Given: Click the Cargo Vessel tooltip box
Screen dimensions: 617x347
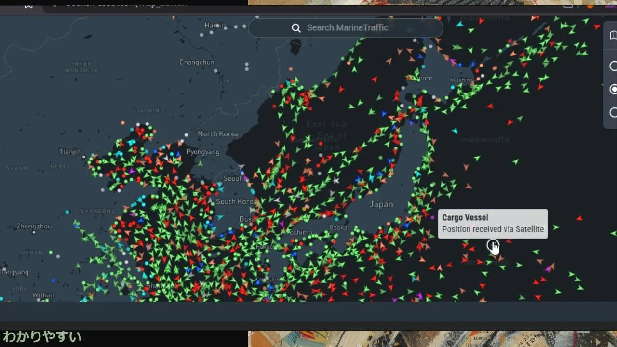Looking at the screenshot, I should (x=493, y=224).
